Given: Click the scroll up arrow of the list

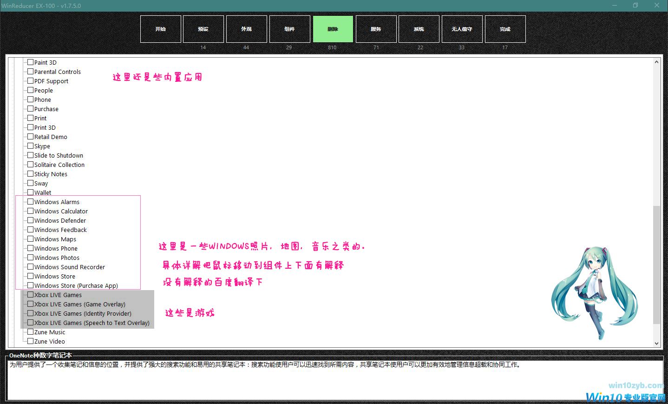Looking at the screenshot, I should pyautogui.click(x=656, y=62).
